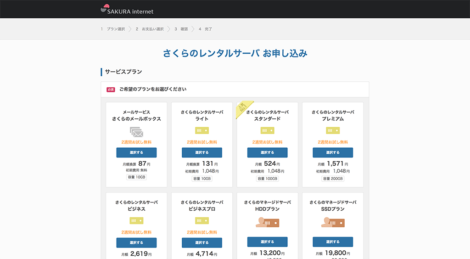Viewport: 470px width, 259px height.
Task: Click the 人気No.1 ribbon on スタンダード card
Action: (244, 108)
